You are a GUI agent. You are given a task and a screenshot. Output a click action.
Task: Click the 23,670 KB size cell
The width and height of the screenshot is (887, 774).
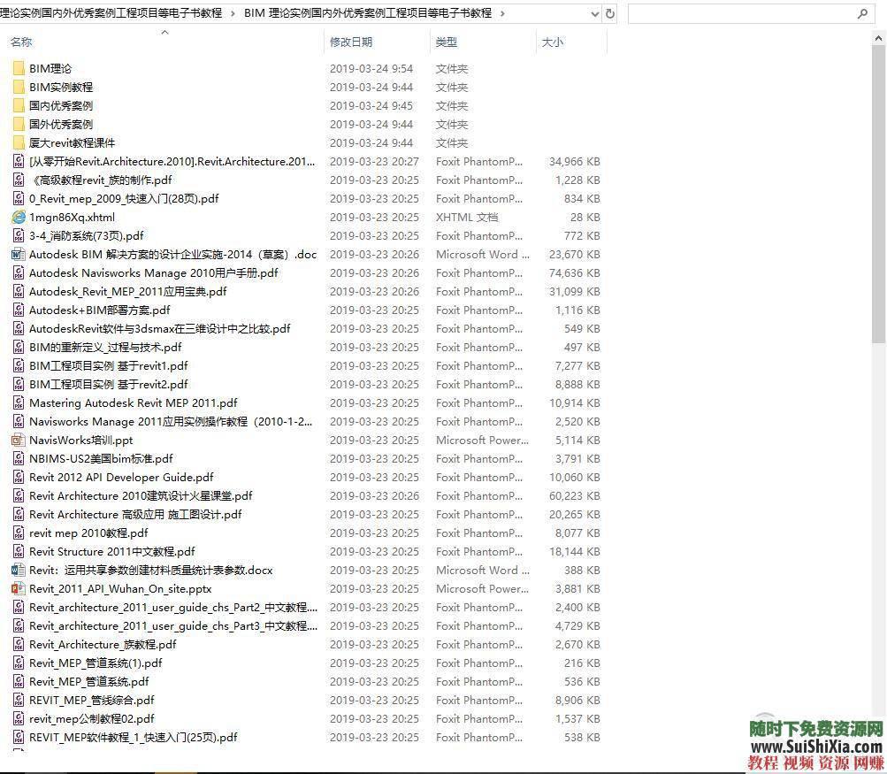[574, 255]
